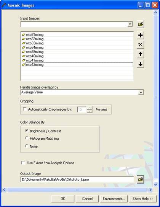The width and height of the screenshot is (160, 207).
Task: Expand Handle Image overlaps dropdown
Action: pos(141,92)
